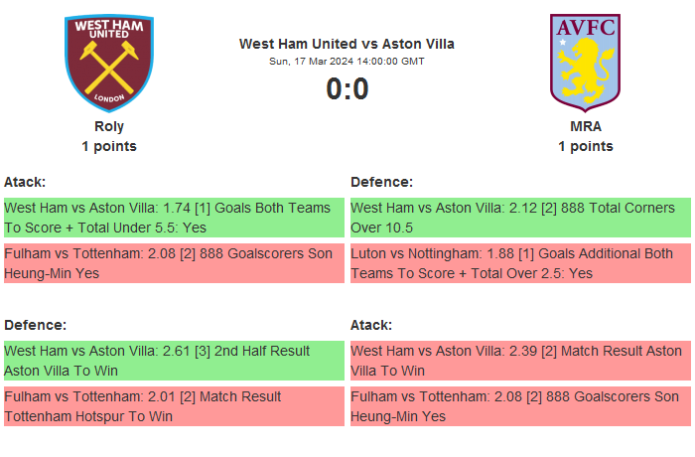Click the Atack heading in MRA's lower section
Screen dimensions: 695x457
371,325
